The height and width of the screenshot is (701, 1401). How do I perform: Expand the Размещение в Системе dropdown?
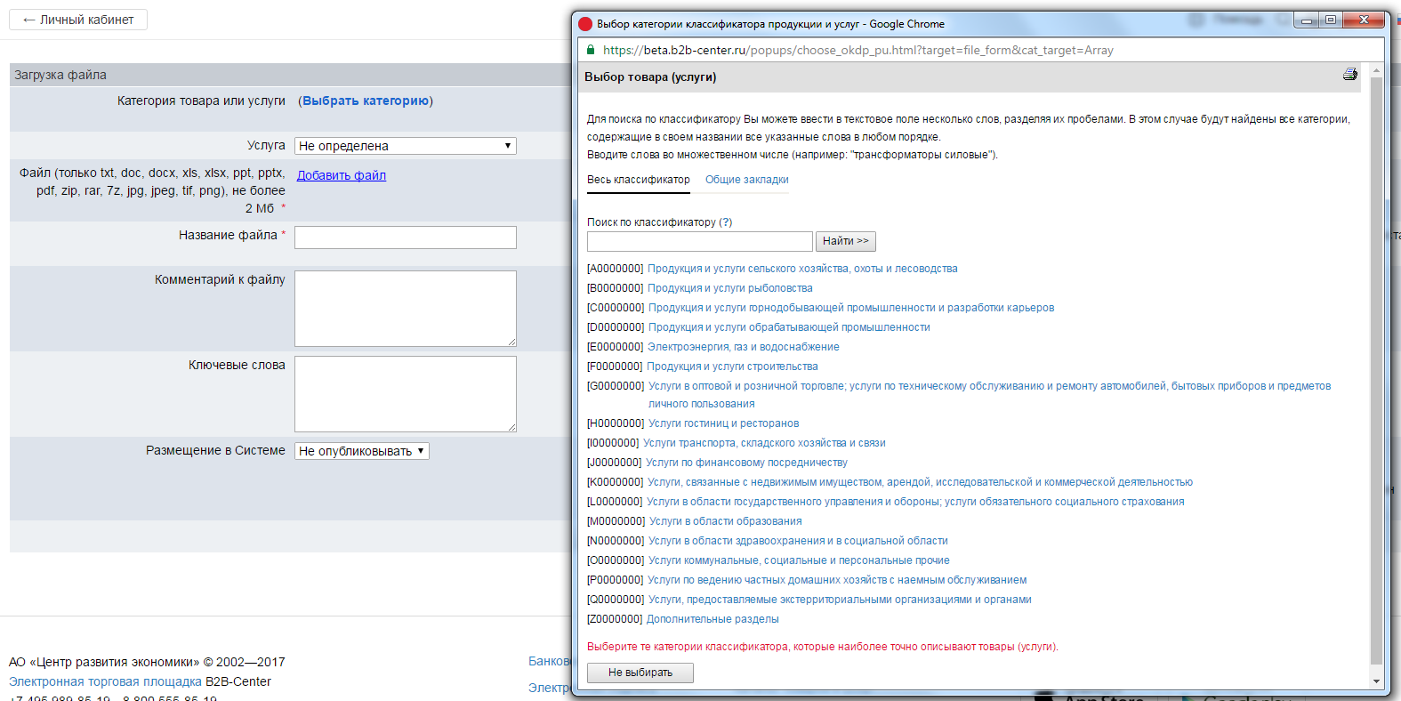tap(361, 451)
